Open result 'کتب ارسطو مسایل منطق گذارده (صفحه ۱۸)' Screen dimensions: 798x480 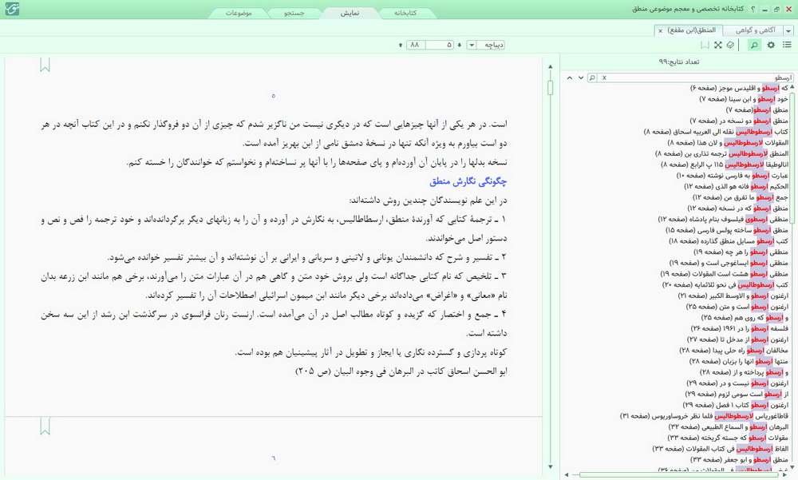tap(729, 241)
